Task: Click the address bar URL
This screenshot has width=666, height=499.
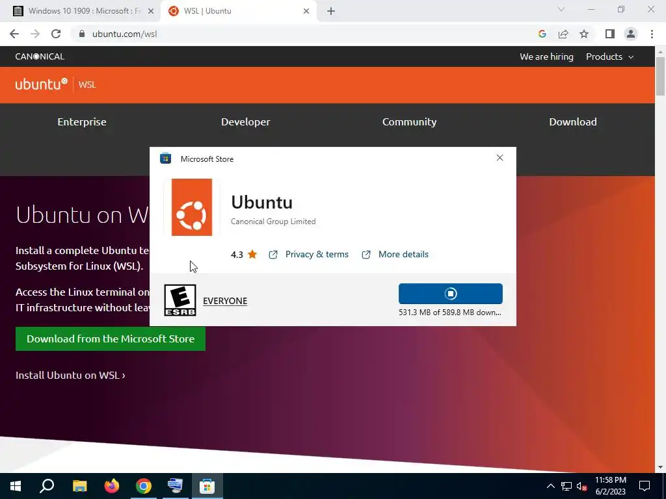Action: pyautogui.click(x=124, y=34)
